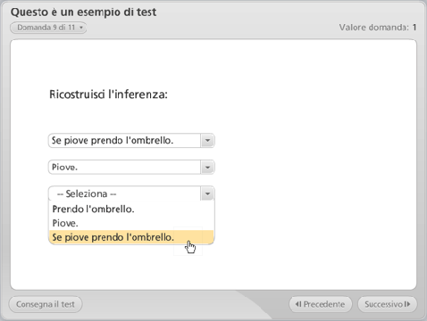The image size is (427, 321).
Task: Click the left arrow icon on Precedente
Action: 298,304
